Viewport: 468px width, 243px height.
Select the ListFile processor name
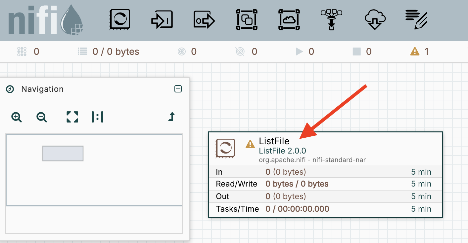pos(274,141)
